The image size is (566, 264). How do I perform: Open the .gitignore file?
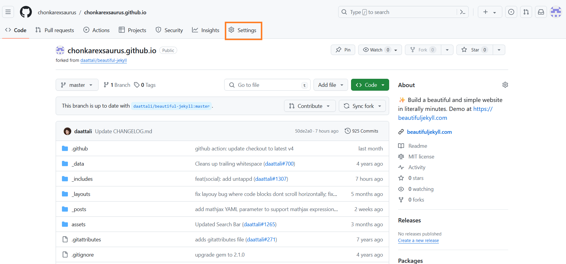point(83,254)
